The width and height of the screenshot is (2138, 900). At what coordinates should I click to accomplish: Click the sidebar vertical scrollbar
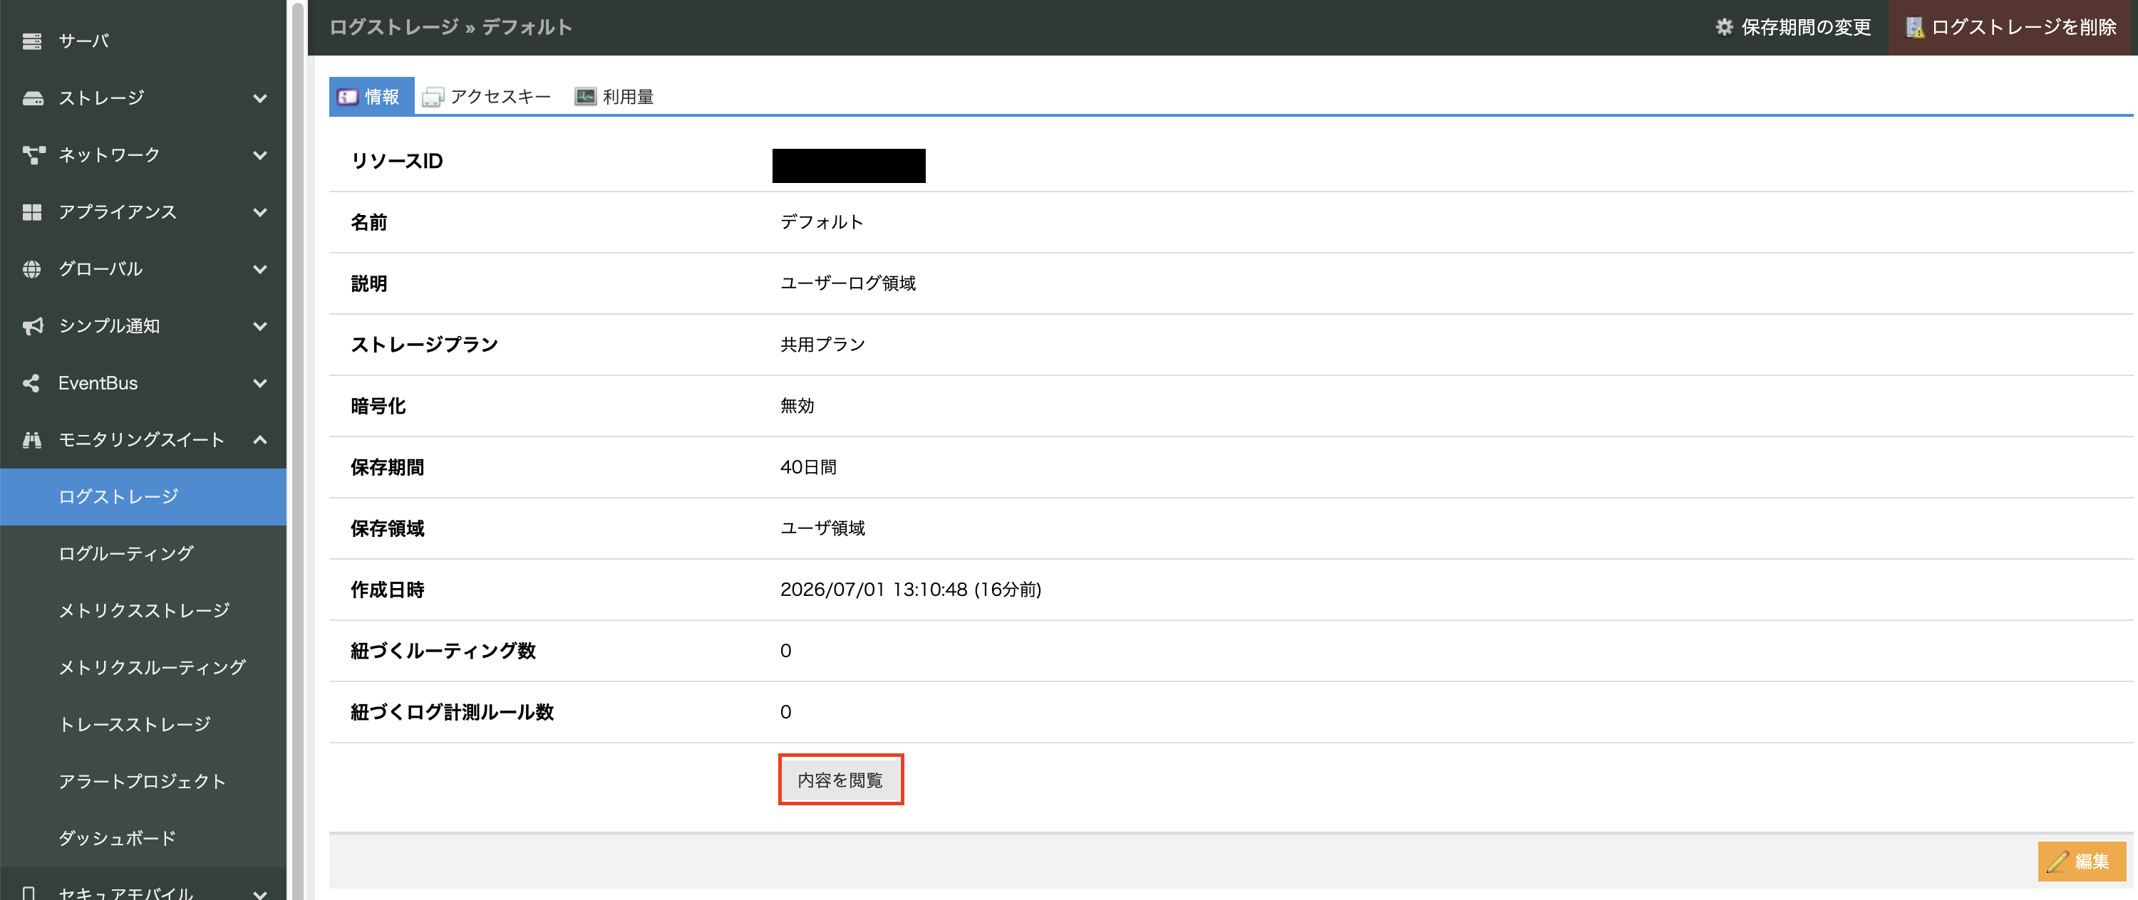(x=298, y=449)
